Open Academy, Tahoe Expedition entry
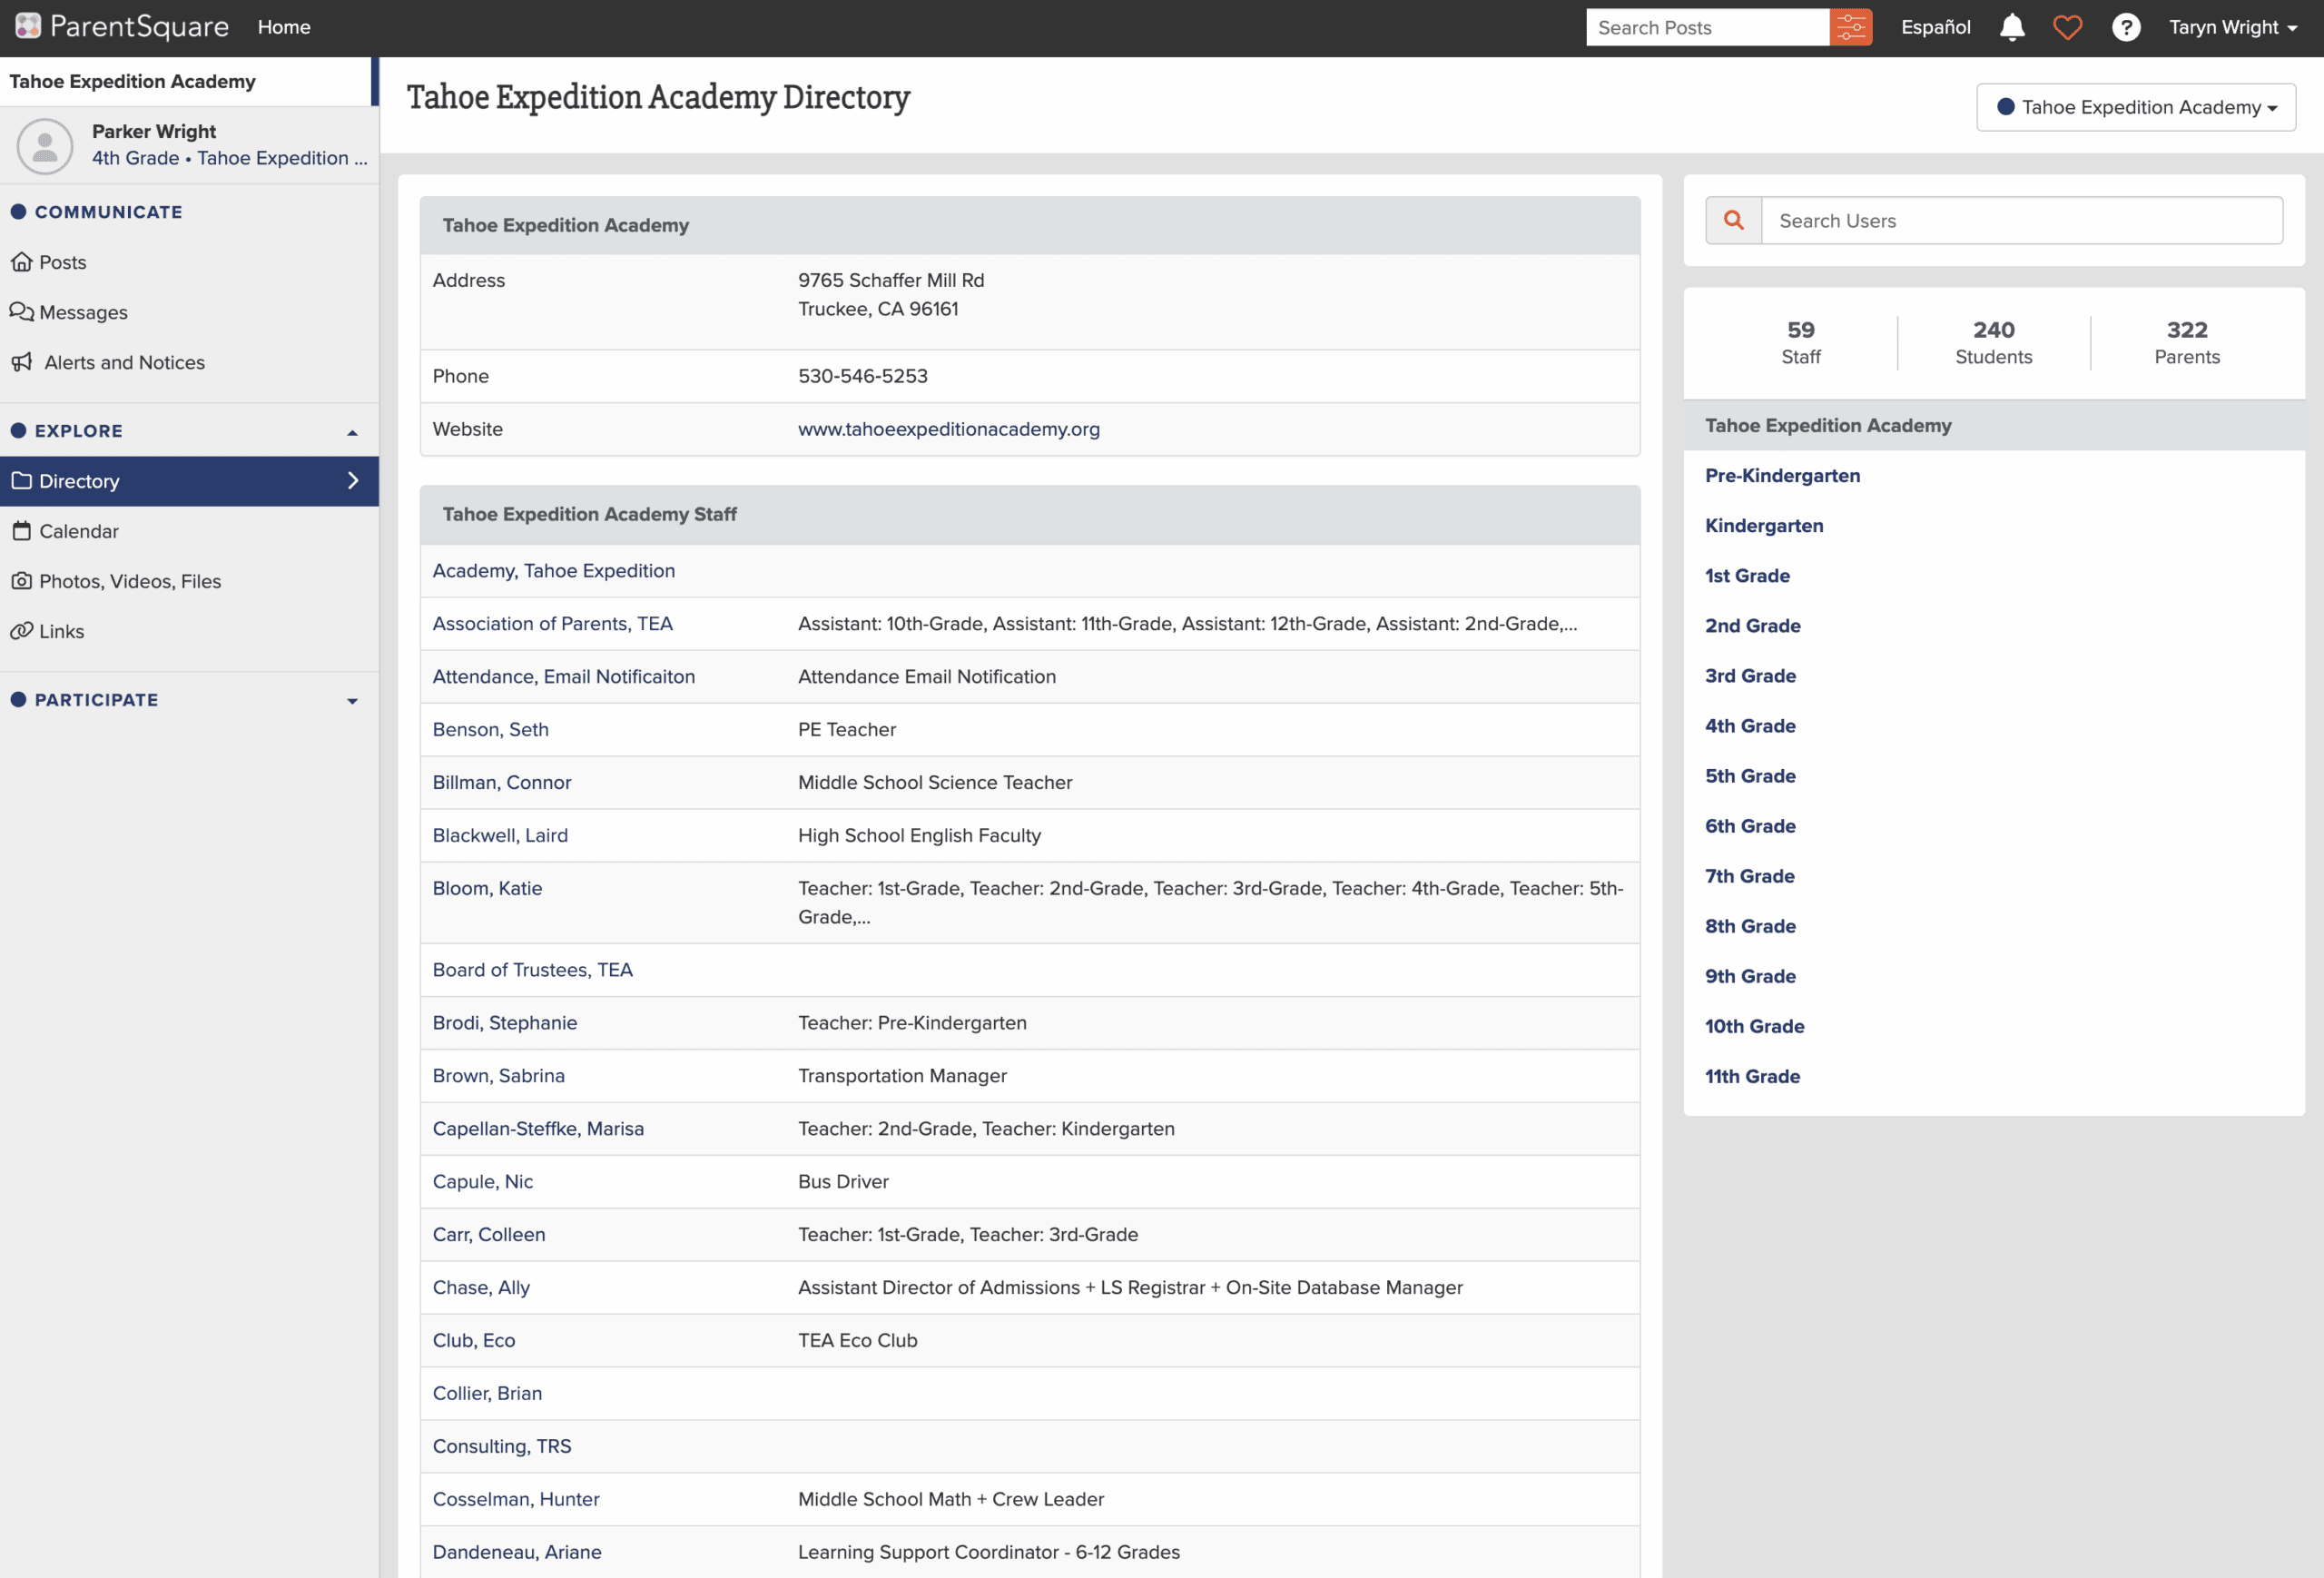Viewport: 2324px width, 1578px height. pos(553,570)
